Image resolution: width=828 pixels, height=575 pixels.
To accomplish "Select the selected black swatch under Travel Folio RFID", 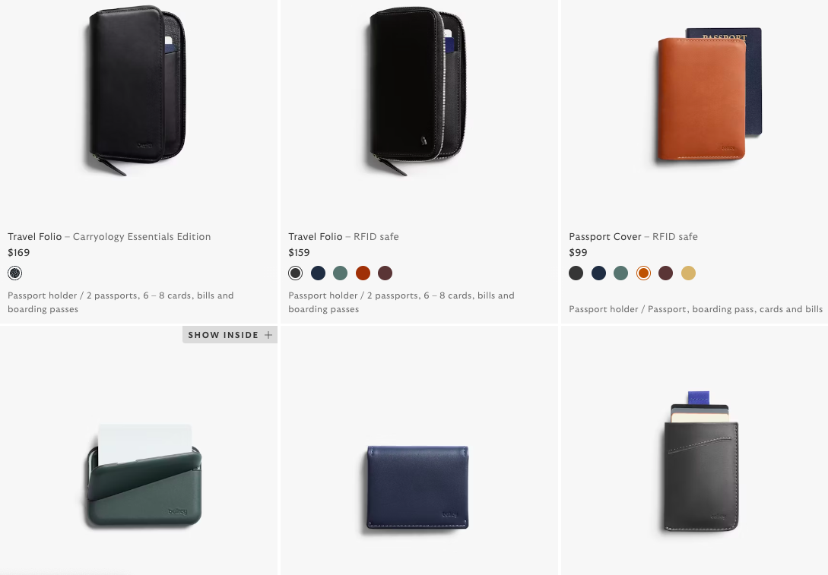I will [x=295, y=273].
